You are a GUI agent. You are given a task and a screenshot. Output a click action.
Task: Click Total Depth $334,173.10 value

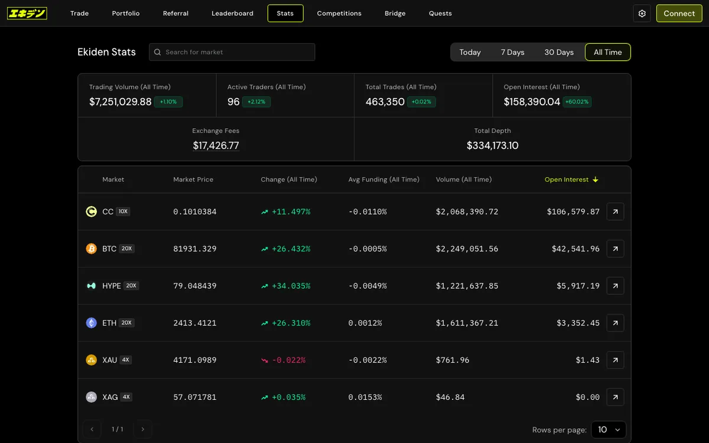click(492, 145)
